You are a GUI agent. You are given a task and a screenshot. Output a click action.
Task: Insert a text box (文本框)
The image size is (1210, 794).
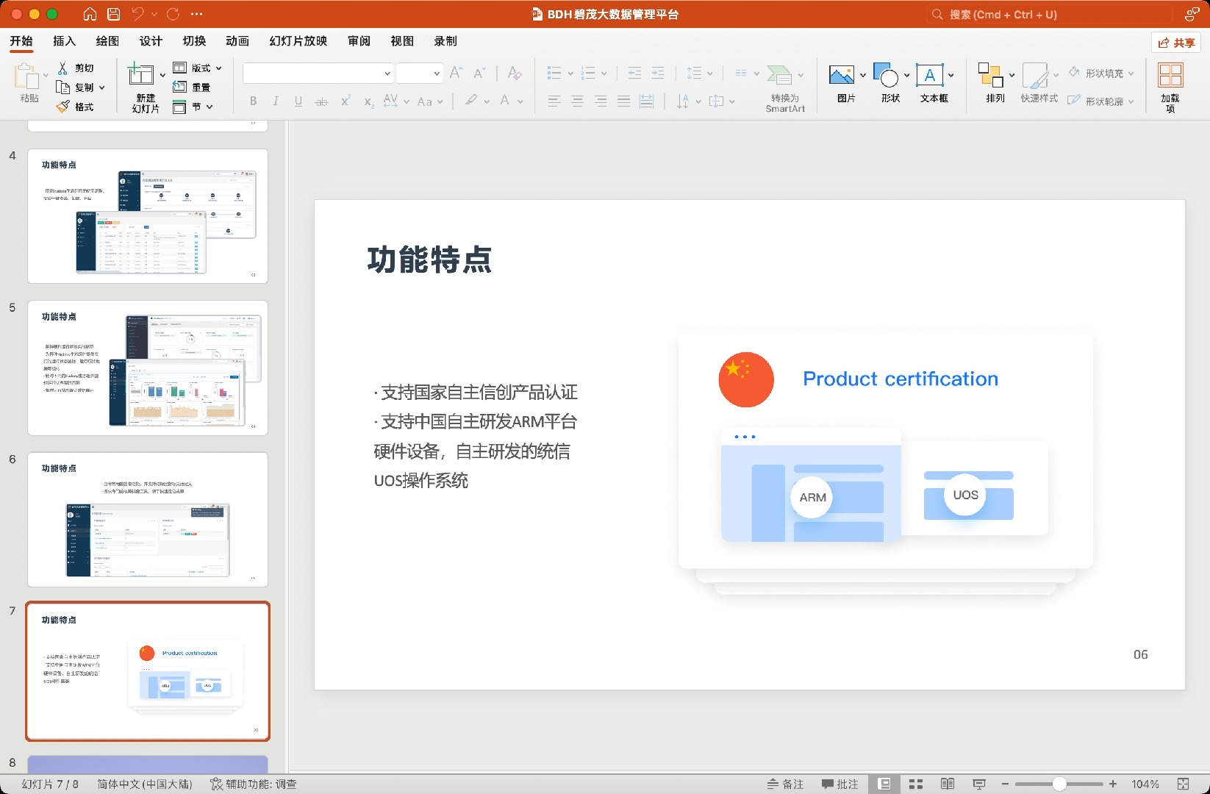click(934, 83)
